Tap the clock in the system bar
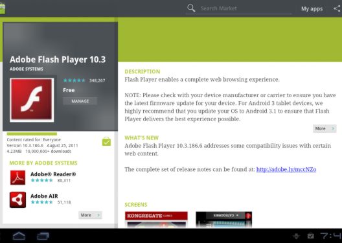The width and height of the screenshot is (342, 243). tap(331, 236)
